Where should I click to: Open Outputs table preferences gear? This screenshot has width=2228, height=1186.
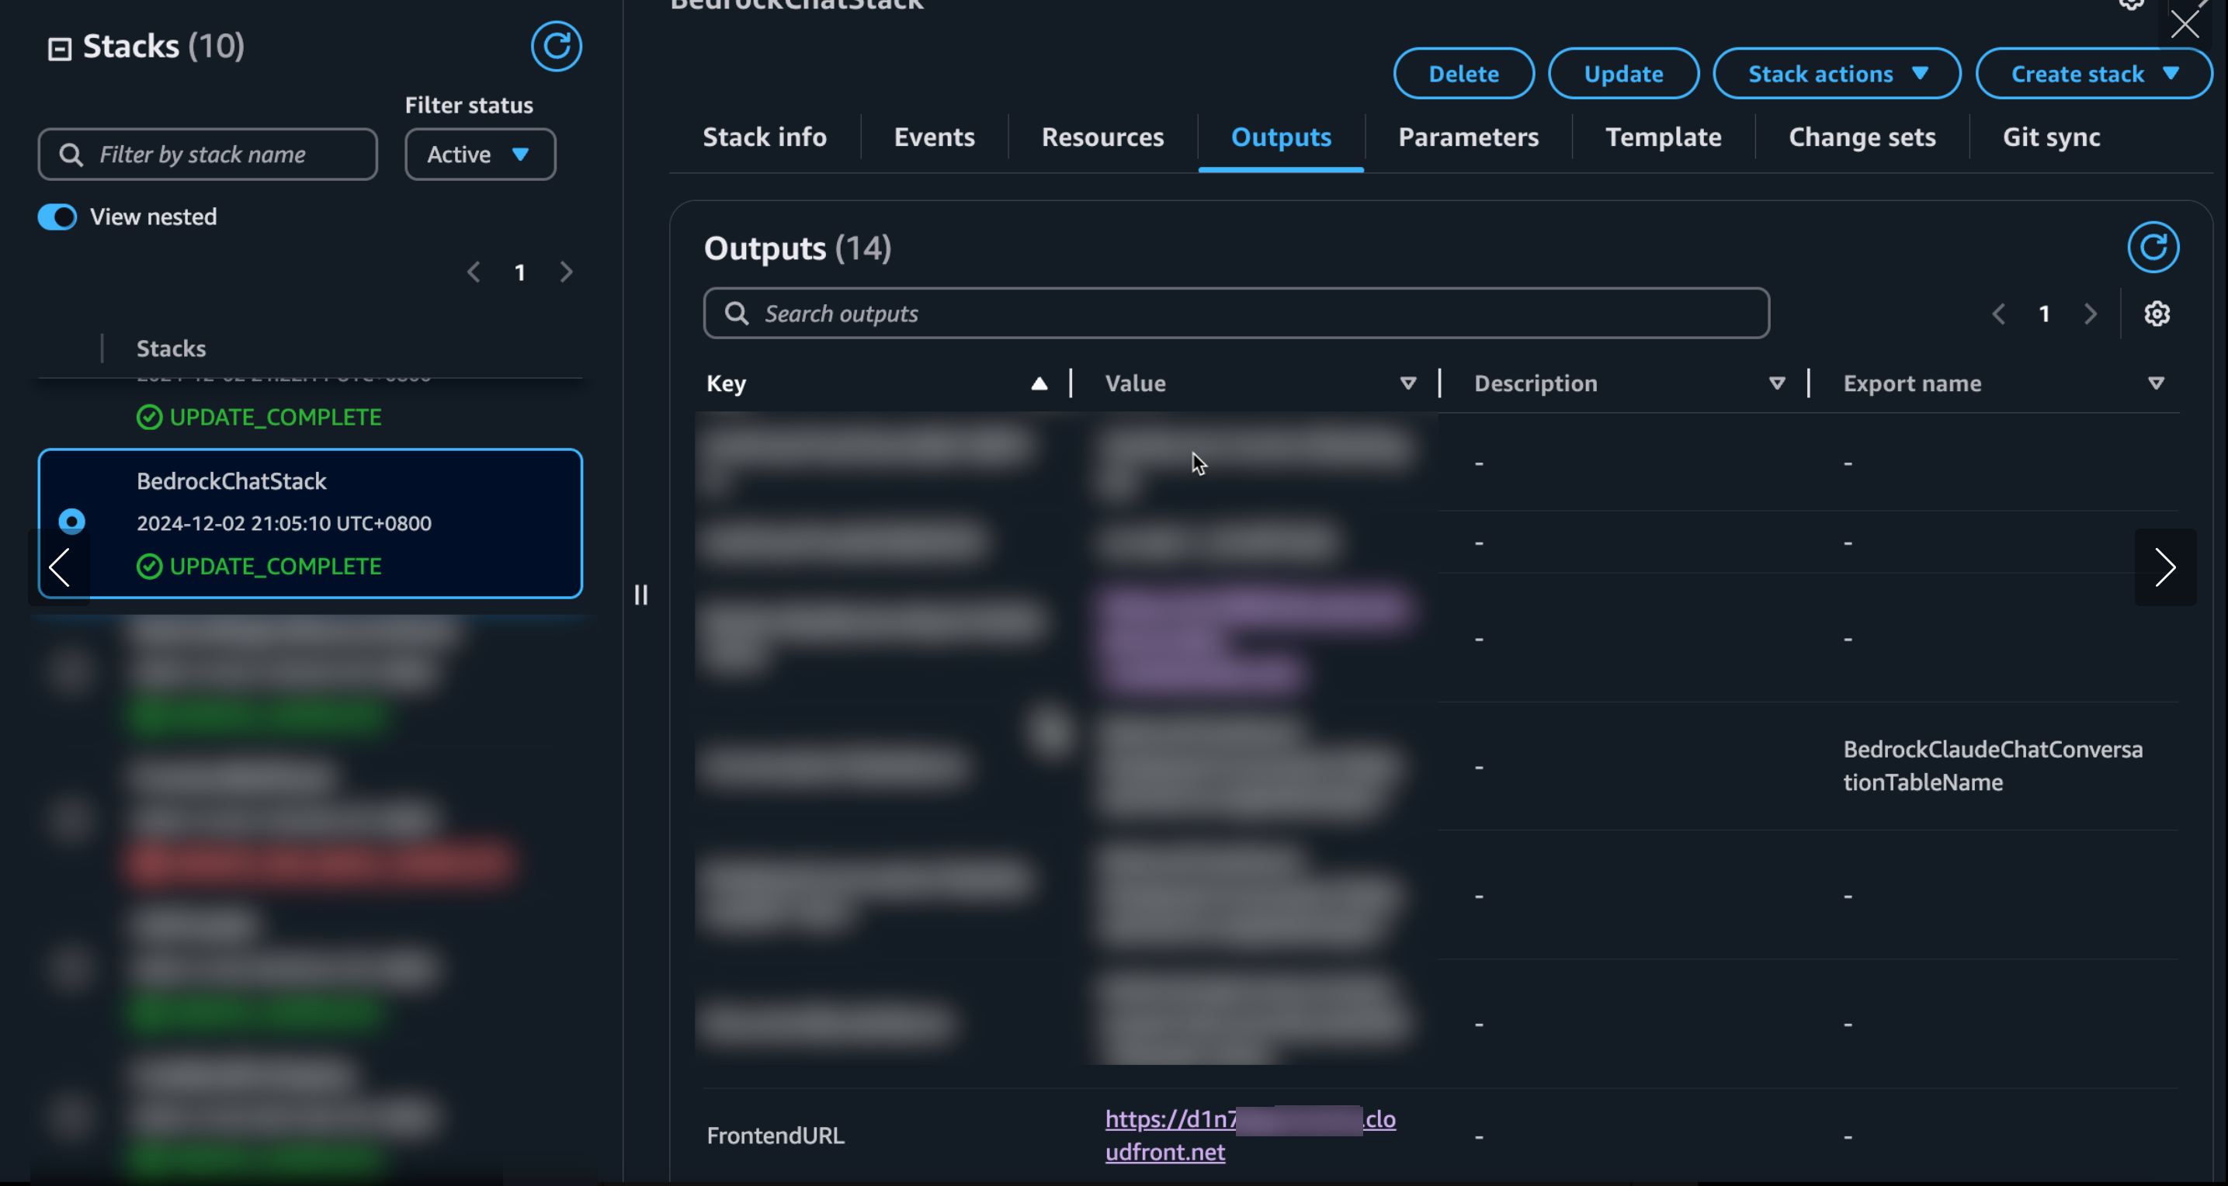(2157, 314)
